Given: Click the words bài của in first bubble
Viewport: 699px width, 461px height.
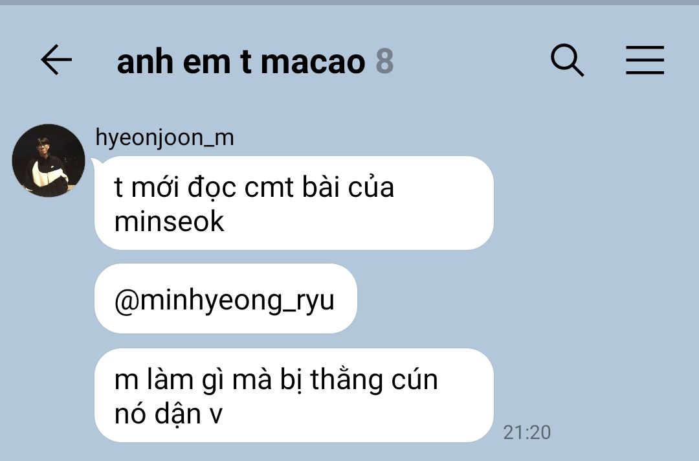Looking at the screenshot, I should click(x=348, y=187).
